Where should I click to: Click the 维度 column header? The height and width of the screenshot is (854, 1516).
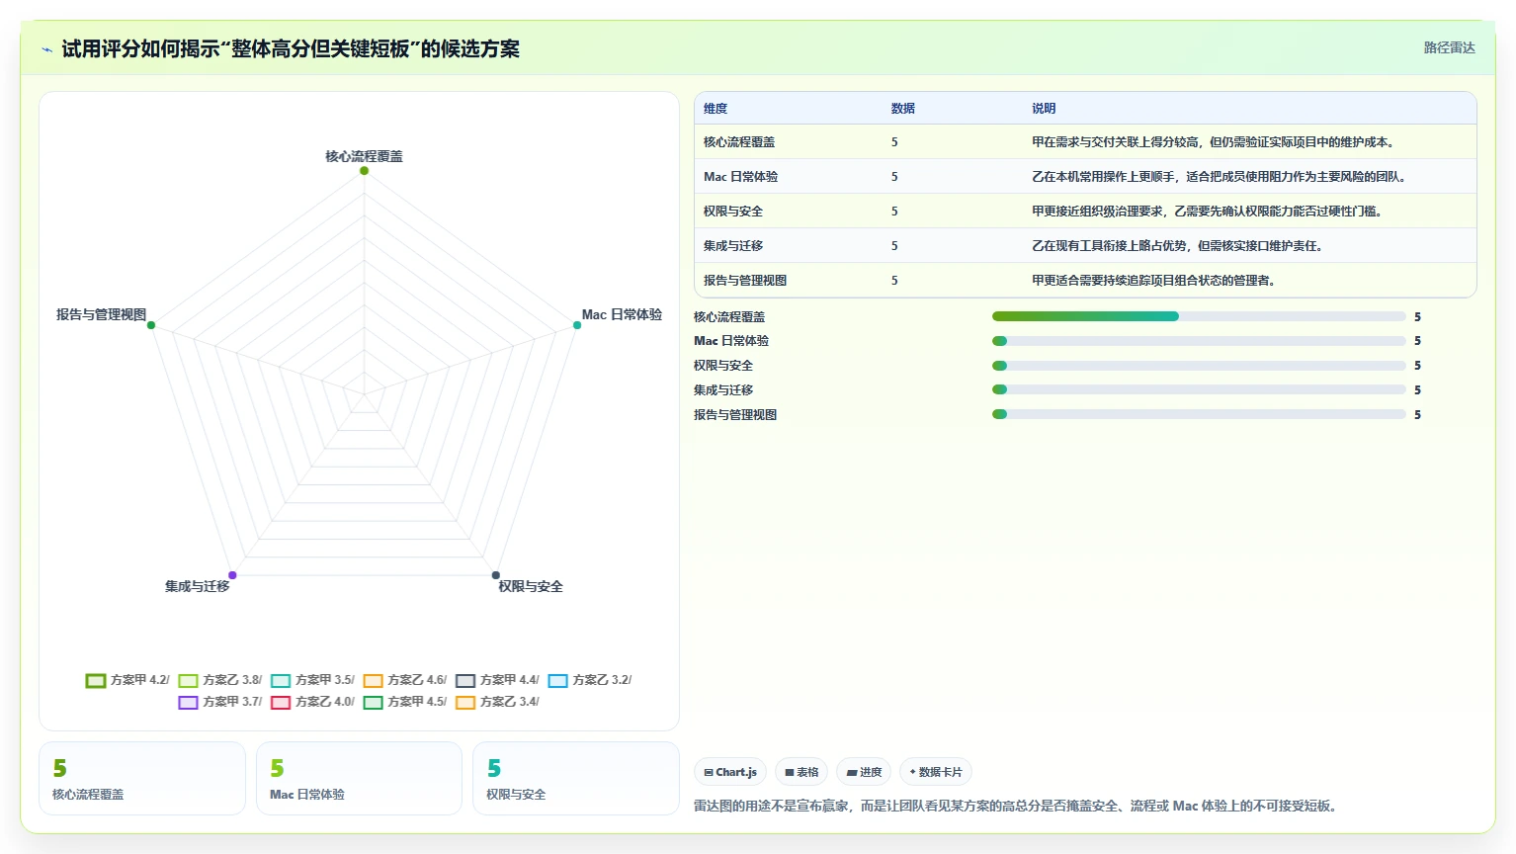(x=716, y=109)
